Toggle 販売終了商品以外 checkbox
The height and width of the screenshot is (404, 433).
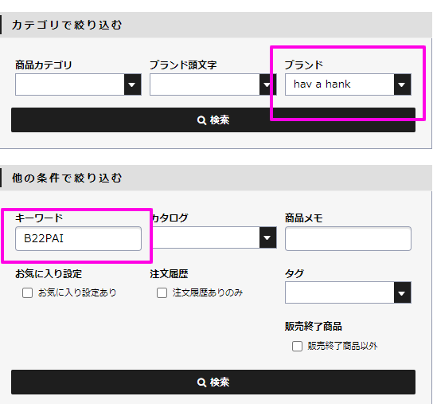297,346
